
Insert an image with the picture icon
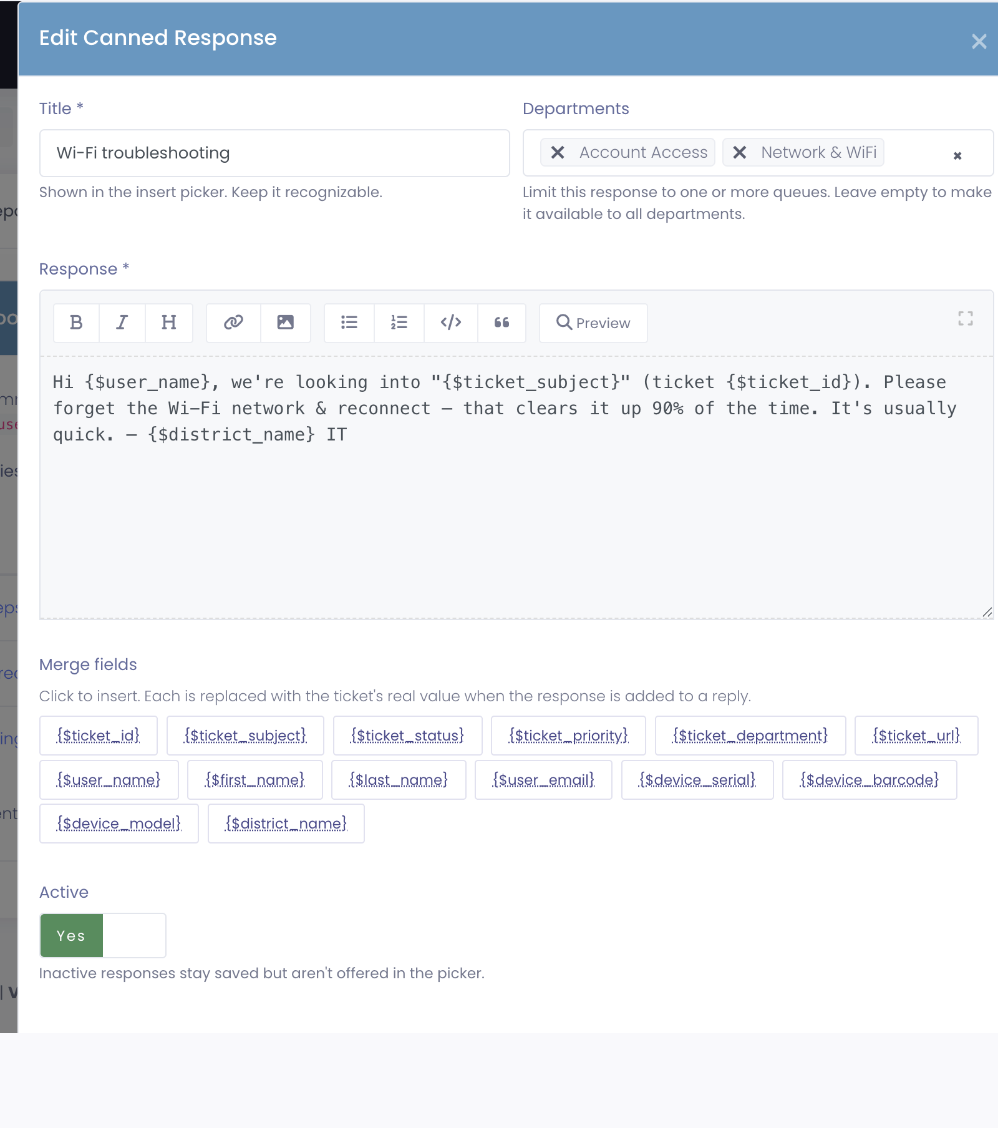click(286, 323)
